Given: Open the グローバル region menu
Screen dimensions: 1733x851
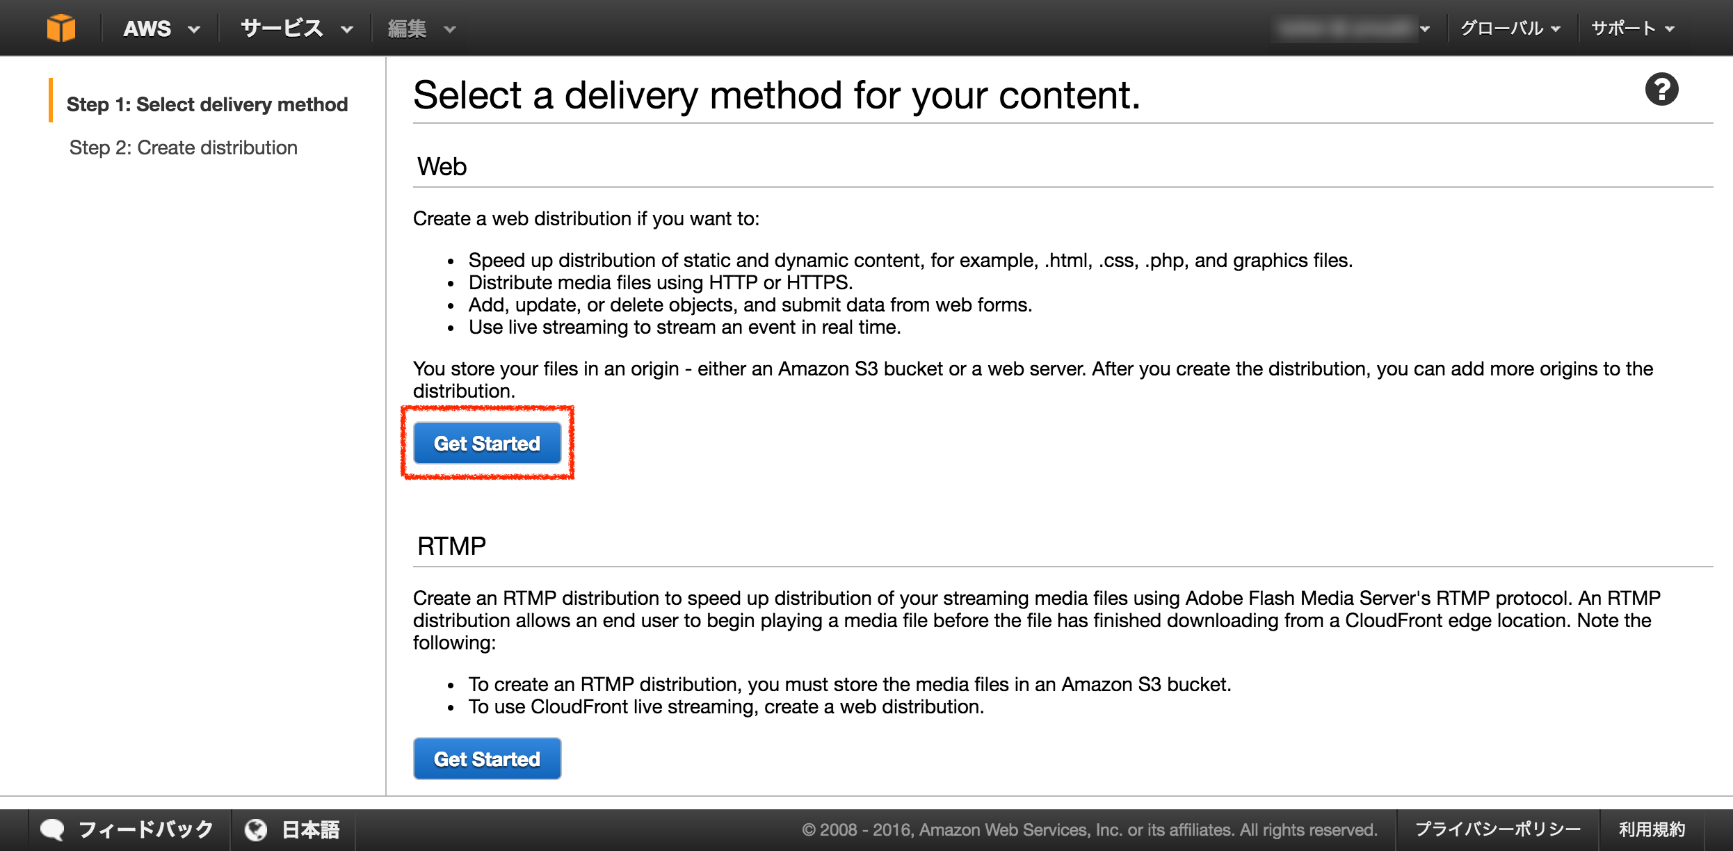Looking at the screenshot, I should pyautogui.click(x=1510, y=29).
